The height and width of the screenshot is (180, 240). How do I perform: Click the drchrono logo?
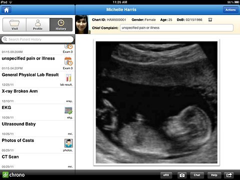click(13, 175)
